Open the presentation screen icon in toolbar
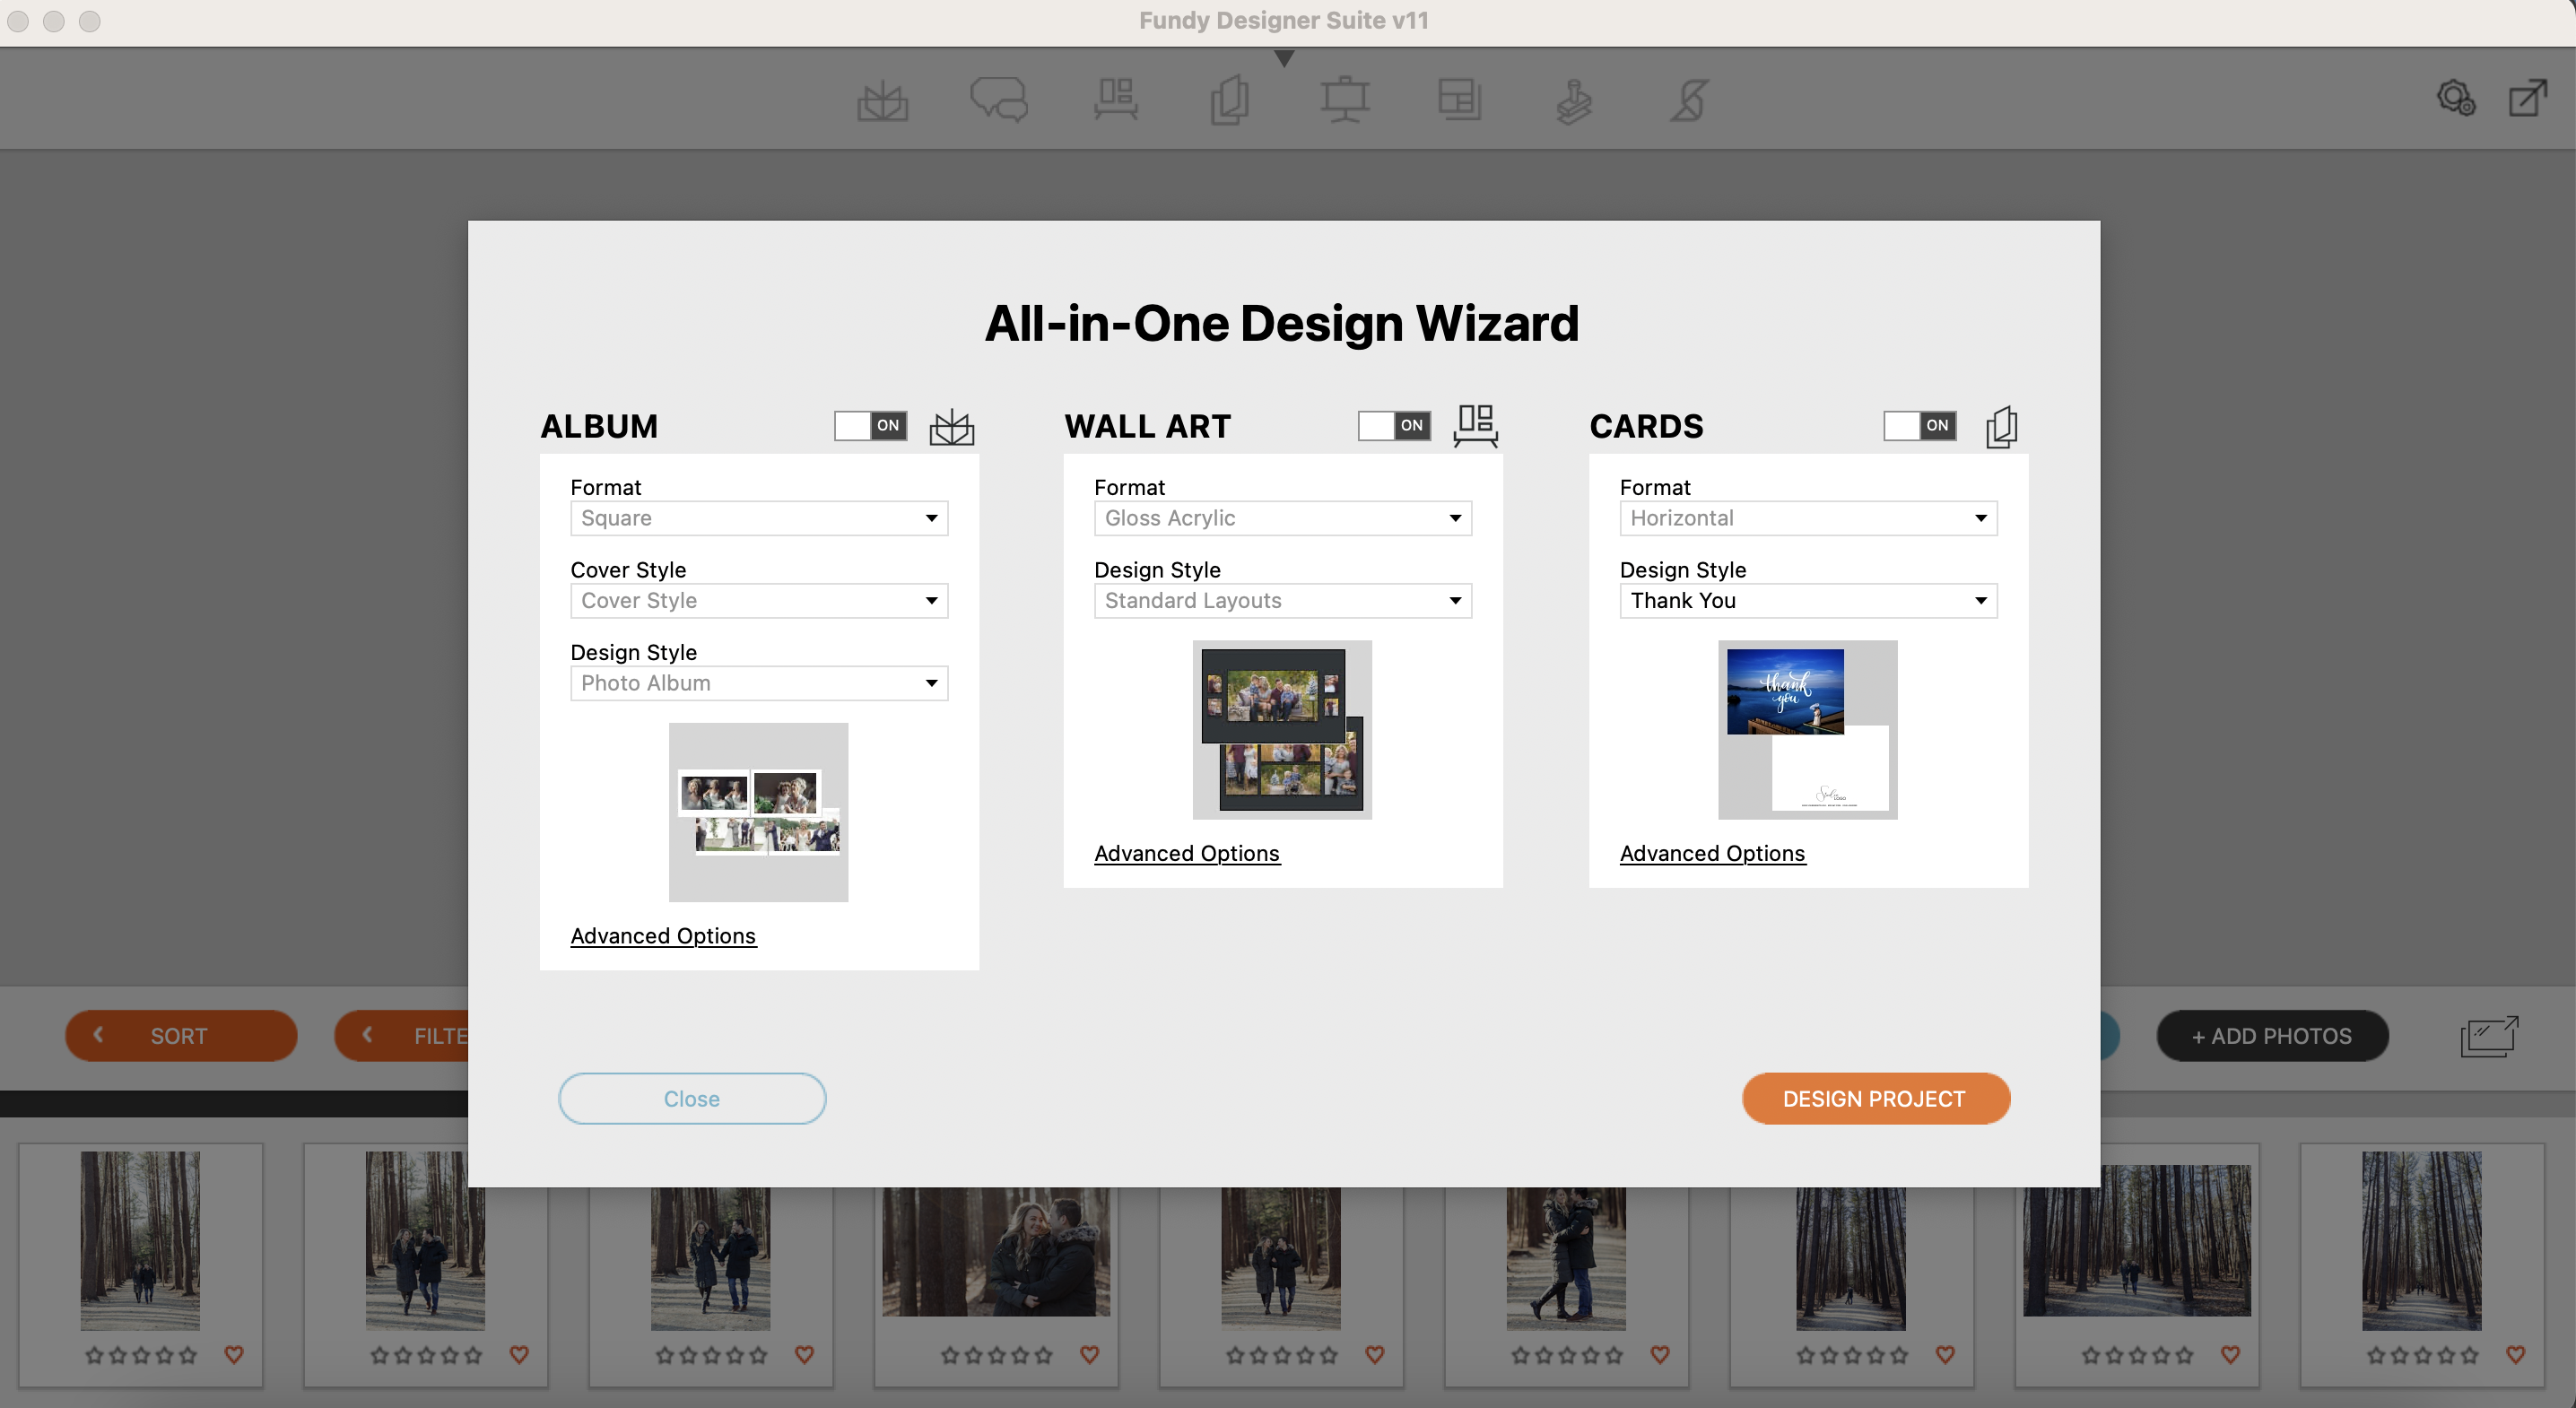2576x1408 pixels. coord(1344,100)
